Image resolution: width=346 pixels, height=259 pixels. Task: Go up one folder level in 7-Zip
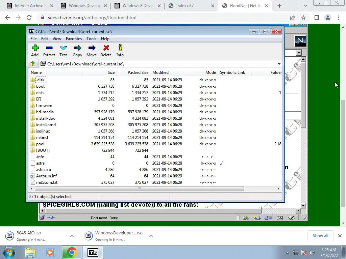[32, 64]
